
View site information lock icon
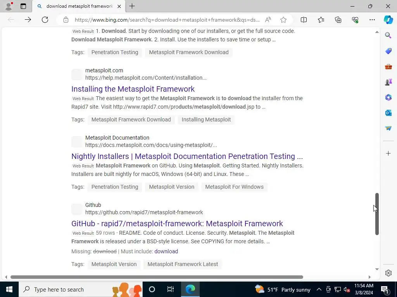pos(66,20)
